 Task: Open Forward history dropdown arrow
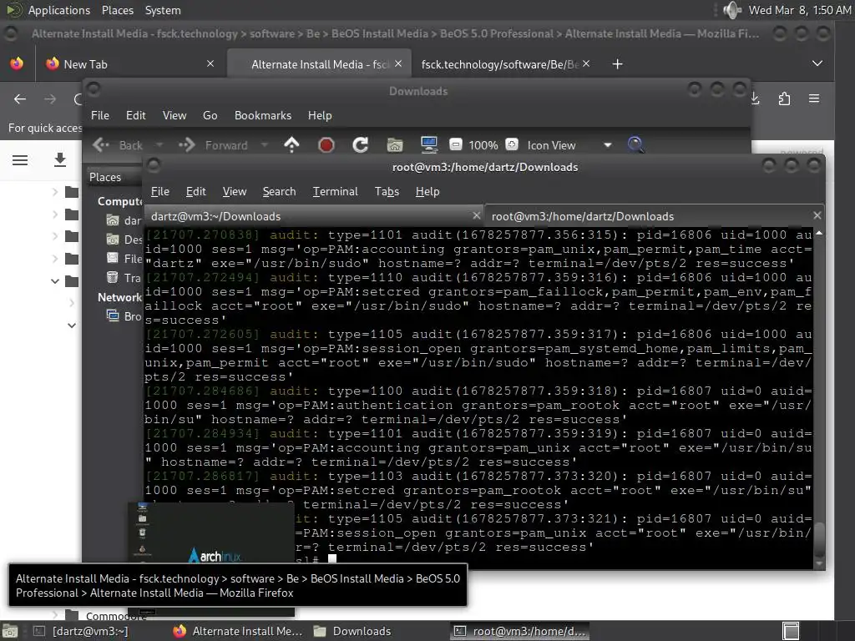point(265,145)
